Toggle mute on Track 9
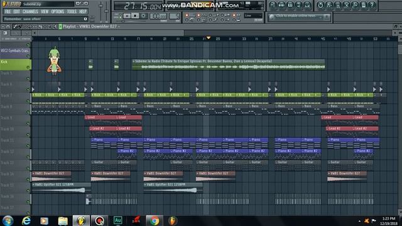The width and height of the screenshot is (402, 226). [x=28, y=123]
